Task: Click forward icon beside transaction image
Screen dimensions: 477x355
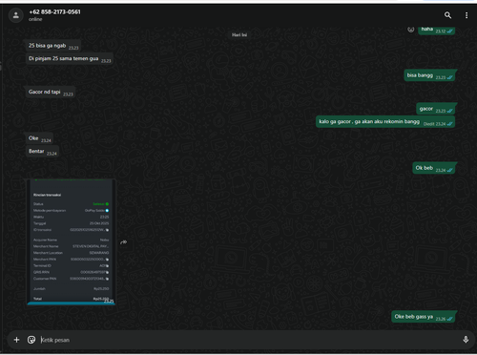Action: point(124,242)
